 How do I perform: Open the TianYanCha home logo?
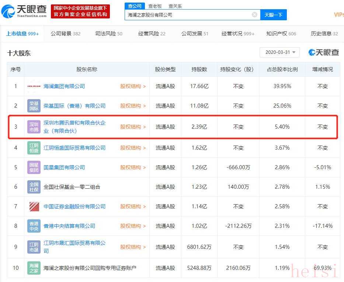pyautogui.click(x=24, y=11)
